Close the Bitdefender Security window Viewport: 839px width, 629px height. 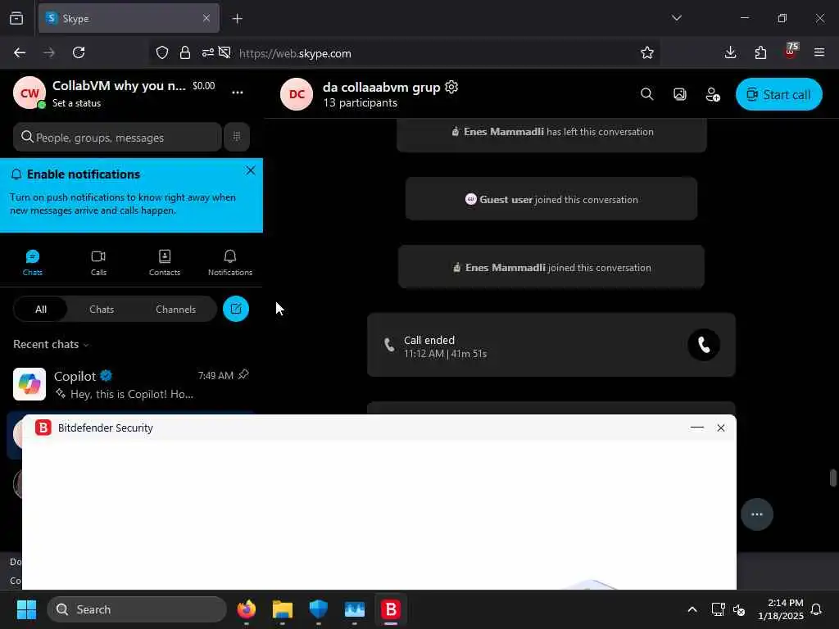click(x=721, y=428)
